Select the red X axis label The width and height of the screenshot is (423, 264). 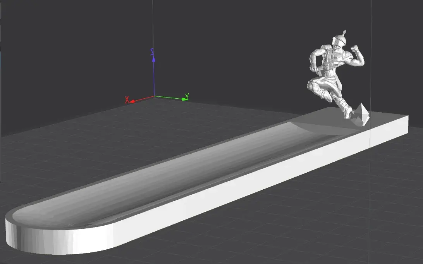pos(127,100)
